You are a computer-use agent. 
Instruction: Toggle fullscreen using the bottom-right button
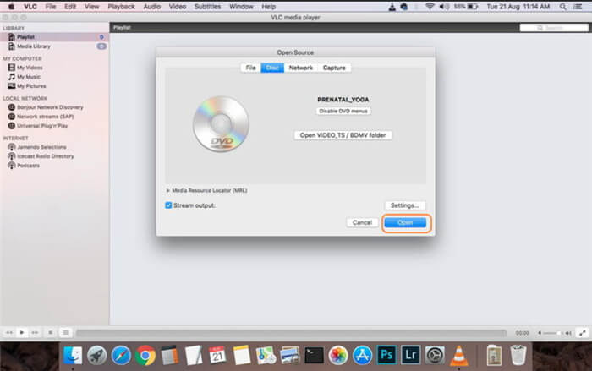pos(582,333)
